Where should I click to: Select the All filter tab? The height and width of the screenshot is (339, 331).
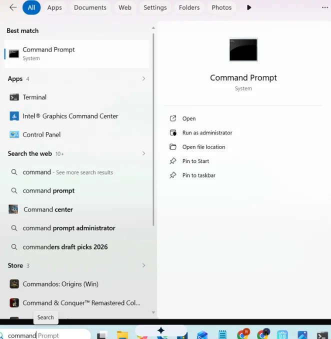point(31,7)
